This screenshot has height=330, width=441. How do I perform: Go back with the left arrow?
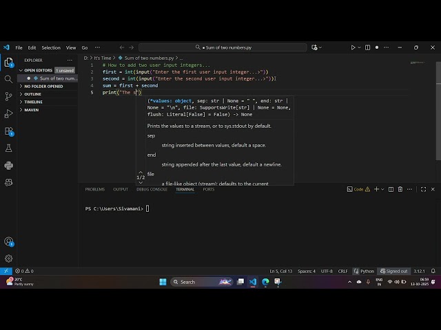[122, 47]
